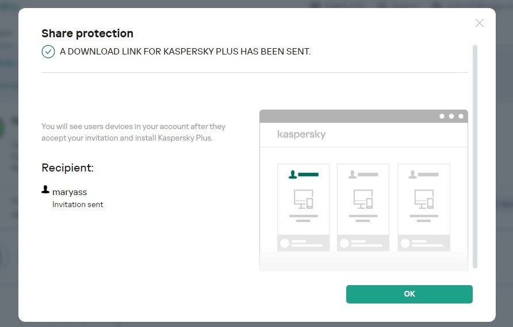Click the "Recipient:" label

[67, 168]
